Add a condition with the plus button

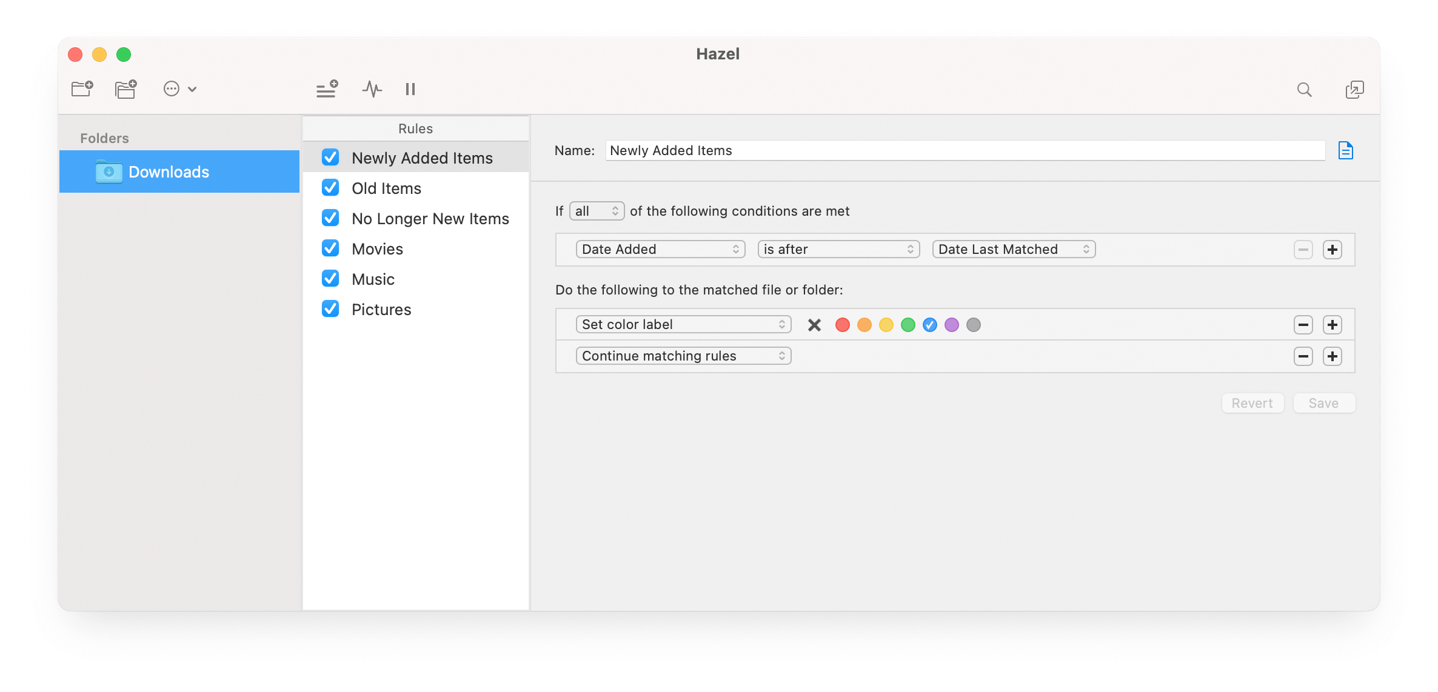click(x=1332, y=250)
